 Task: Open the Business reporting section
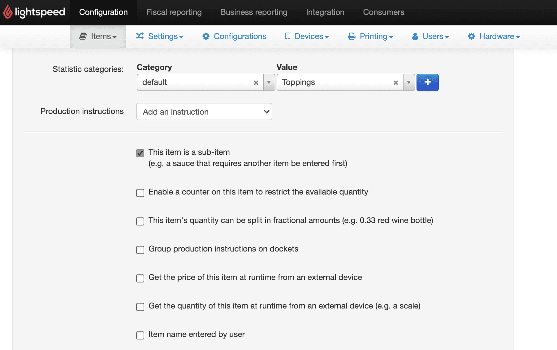253,12
